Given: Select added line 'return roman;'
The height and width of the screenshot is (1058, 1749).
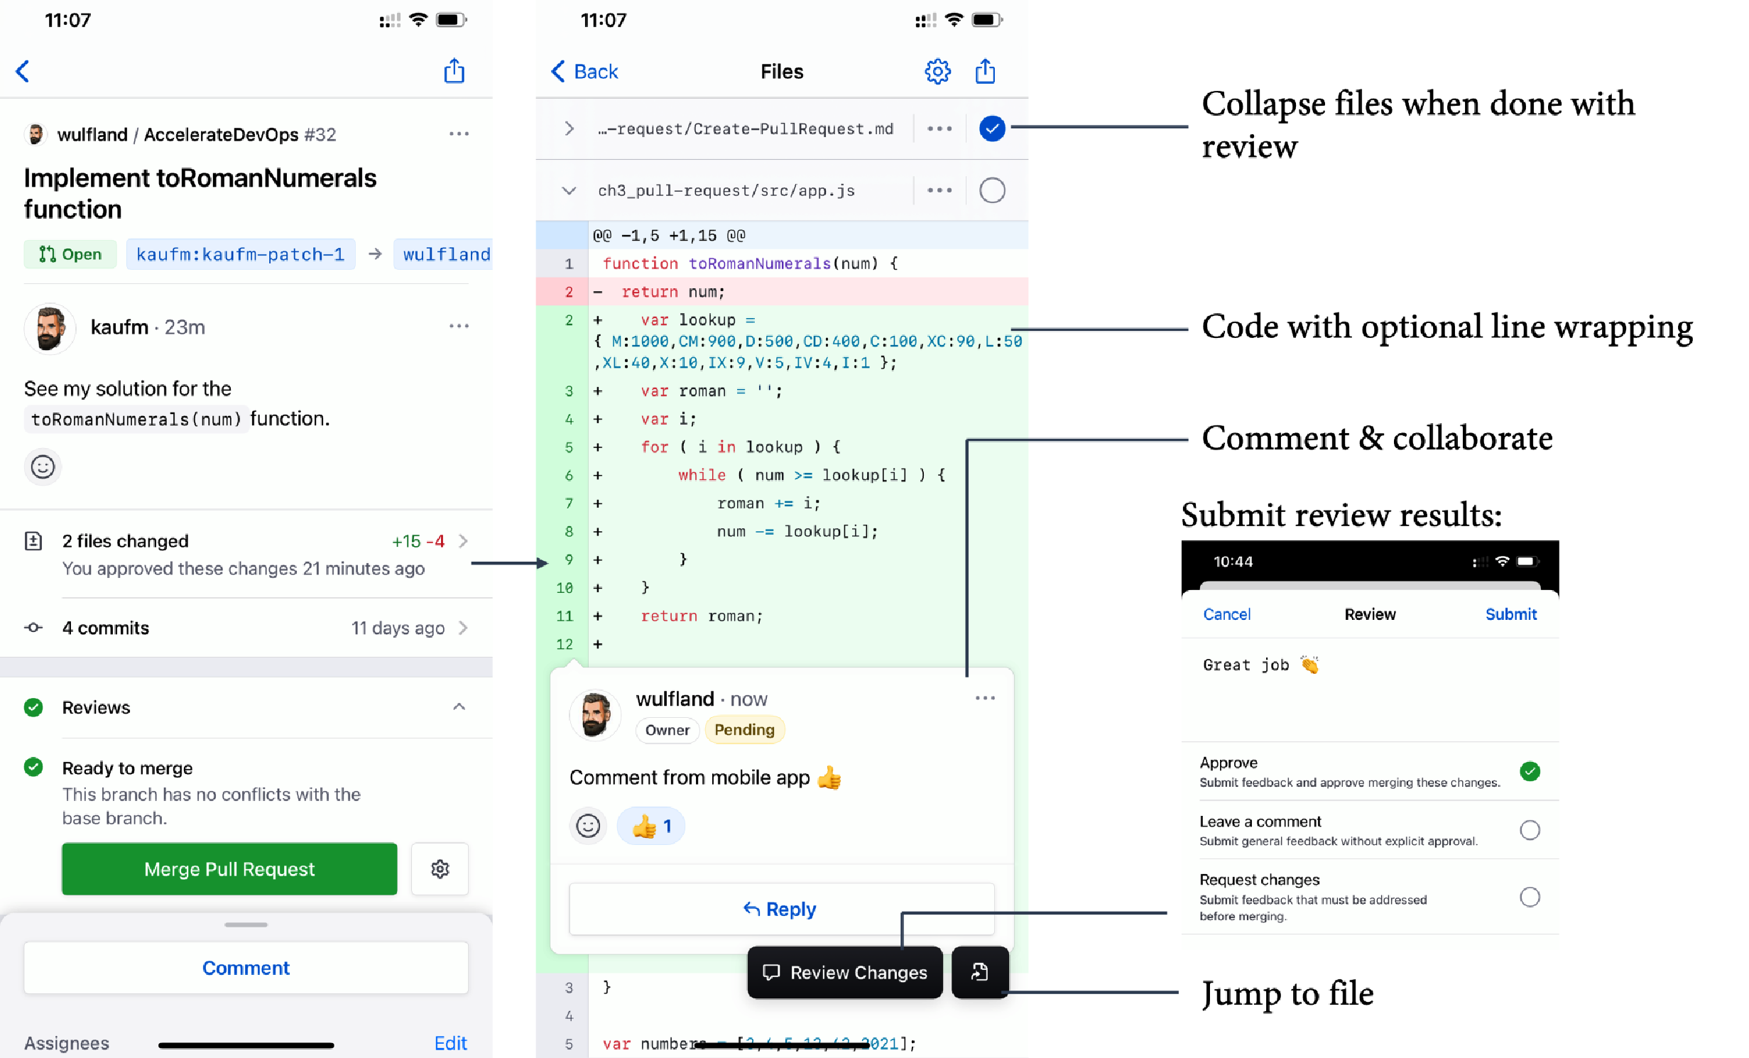Looking at the screenshot, I should [x=782, y=616].
